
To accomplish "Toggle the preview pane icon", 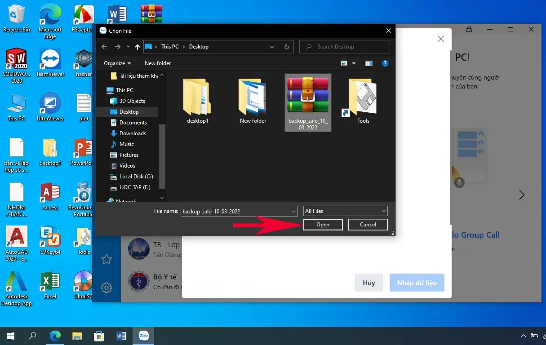I will (x=368, y=63).
